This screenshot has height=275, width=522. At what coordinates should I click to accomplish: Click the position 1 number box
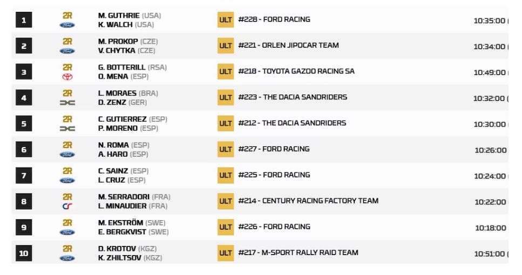[x=24, y=20]
